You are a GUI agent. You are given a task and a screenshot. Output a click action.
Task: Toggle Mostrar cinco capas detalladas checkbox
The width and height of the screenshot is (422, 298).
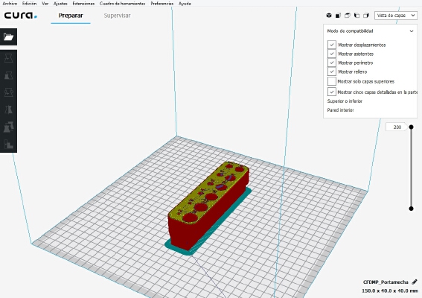tap(332, 92)
